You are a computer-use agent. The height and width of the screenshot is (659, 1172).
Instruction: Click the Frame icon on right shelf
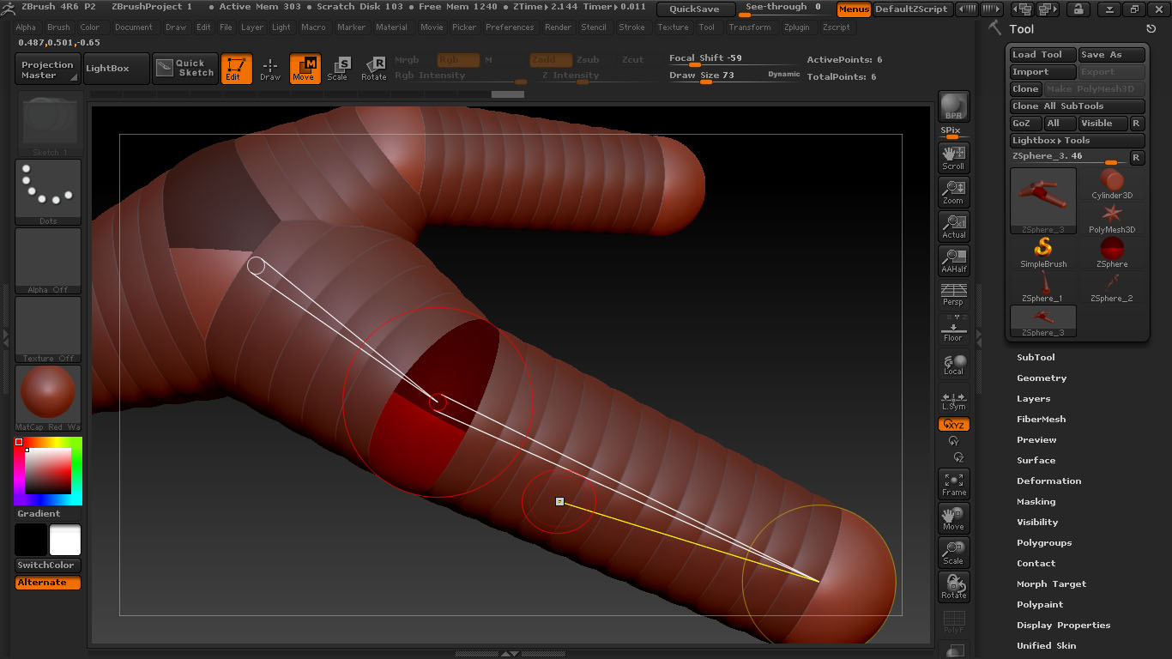[x=953, y=483]
